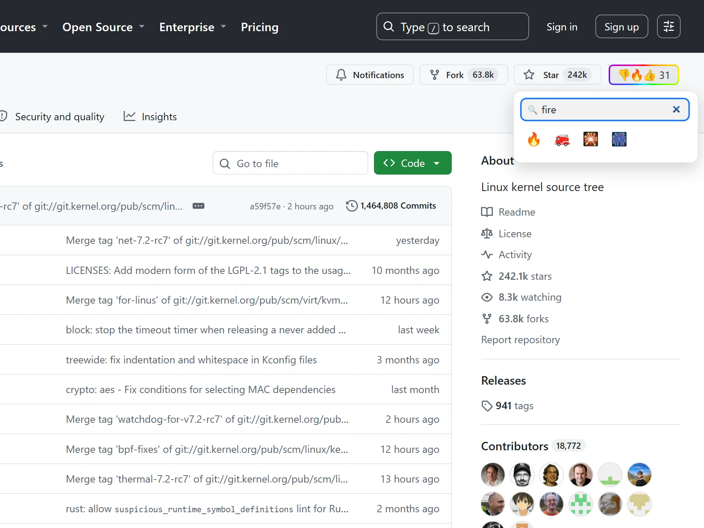Star the repository

[x=557, y=75]
